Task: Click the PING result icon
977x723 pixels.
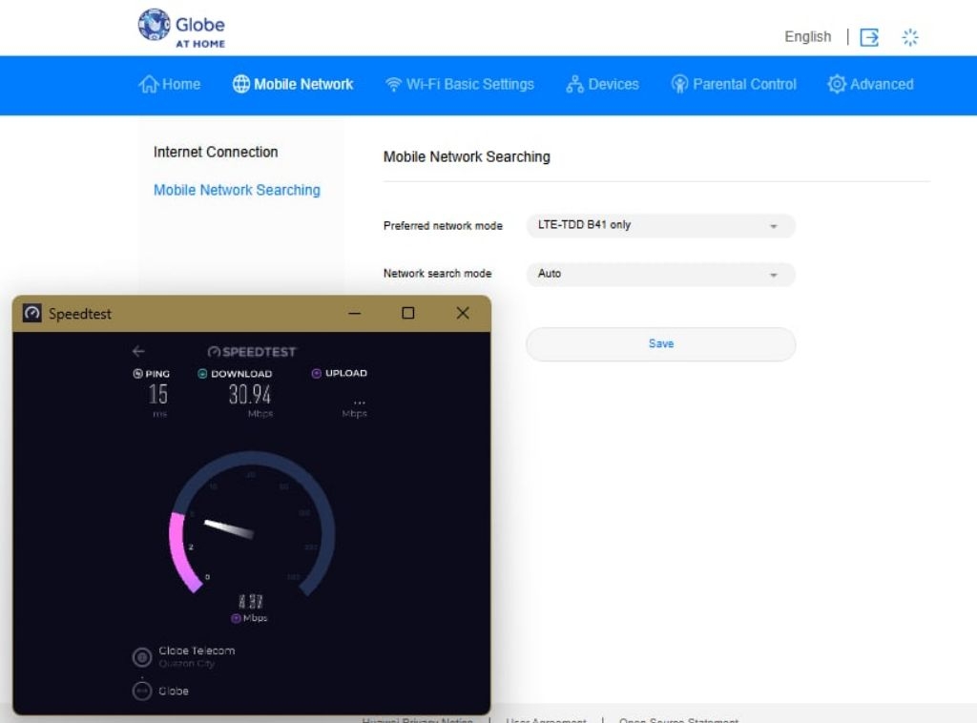Action: coord(137,374)
